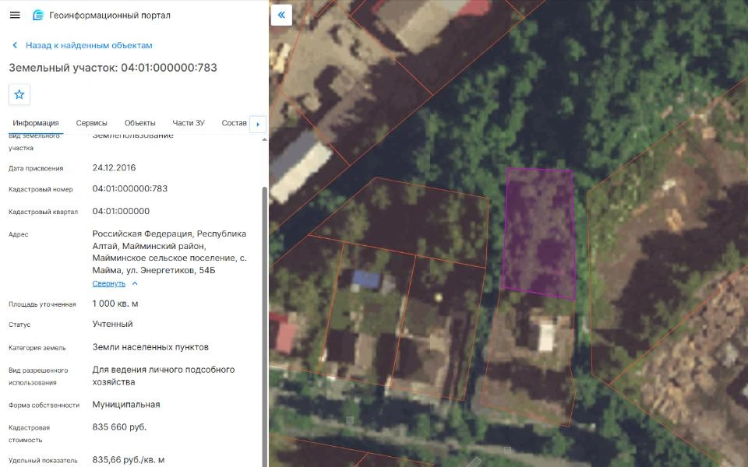Click the value 835,66 руб./кв. м

pyautogui.click(x=129, y=460)
